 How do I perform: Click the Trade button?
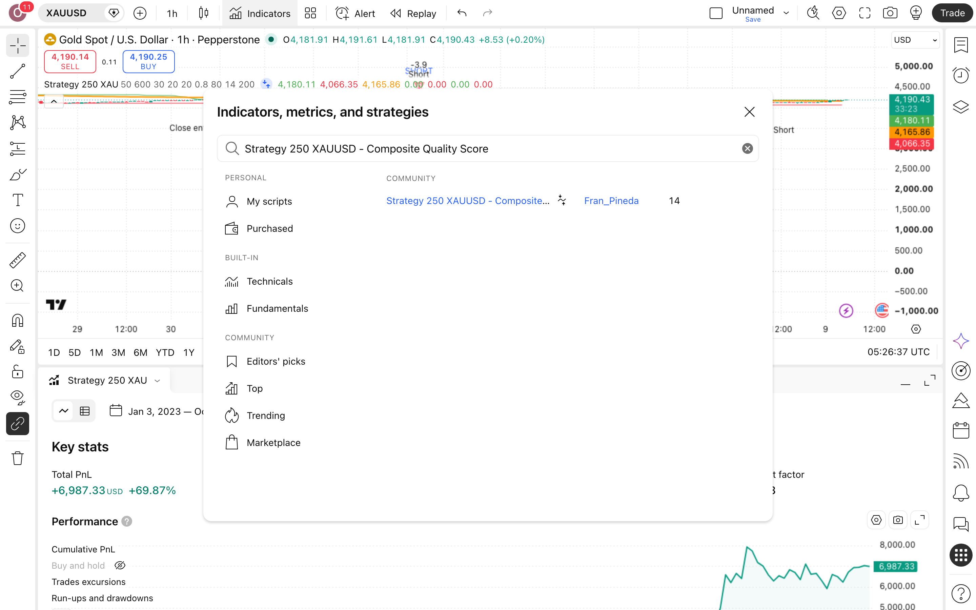pos(952,13)
